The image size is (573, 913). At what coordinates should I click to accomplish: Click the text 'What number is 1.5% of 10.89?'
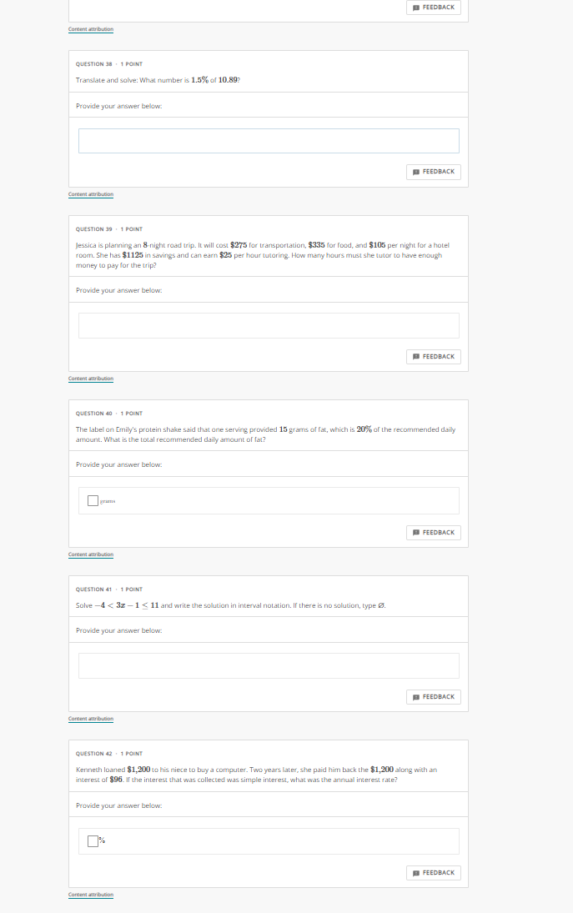(x=190, y=80)
